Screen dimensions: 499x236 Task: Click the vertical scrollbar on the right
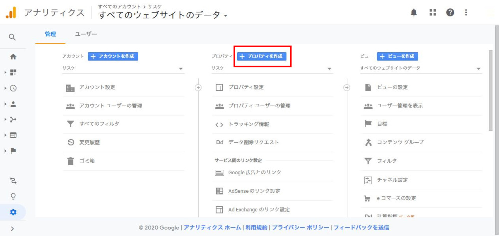click(491, 90)
